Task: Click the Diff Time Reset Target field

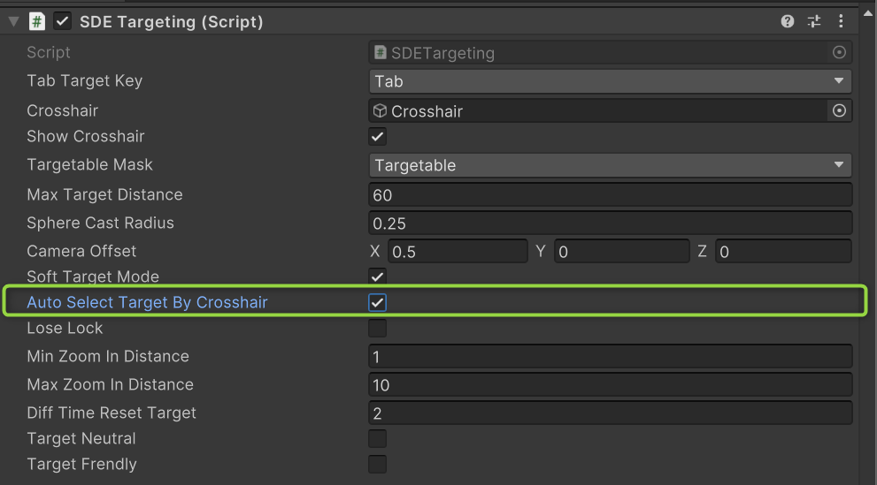Action: pos(610,413)
